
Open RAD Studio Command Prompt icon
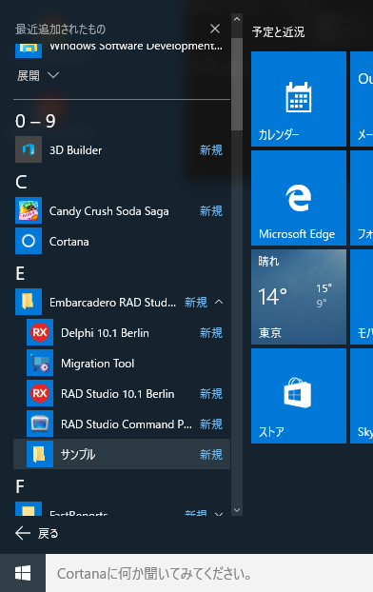click(40, 424)
